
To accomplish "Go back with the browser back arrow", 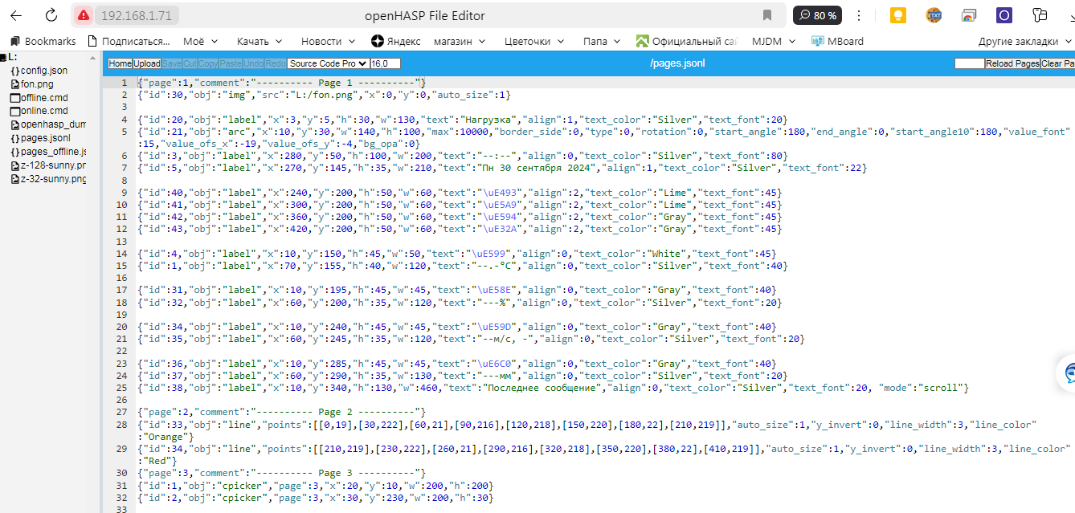I will pos(16,15).
